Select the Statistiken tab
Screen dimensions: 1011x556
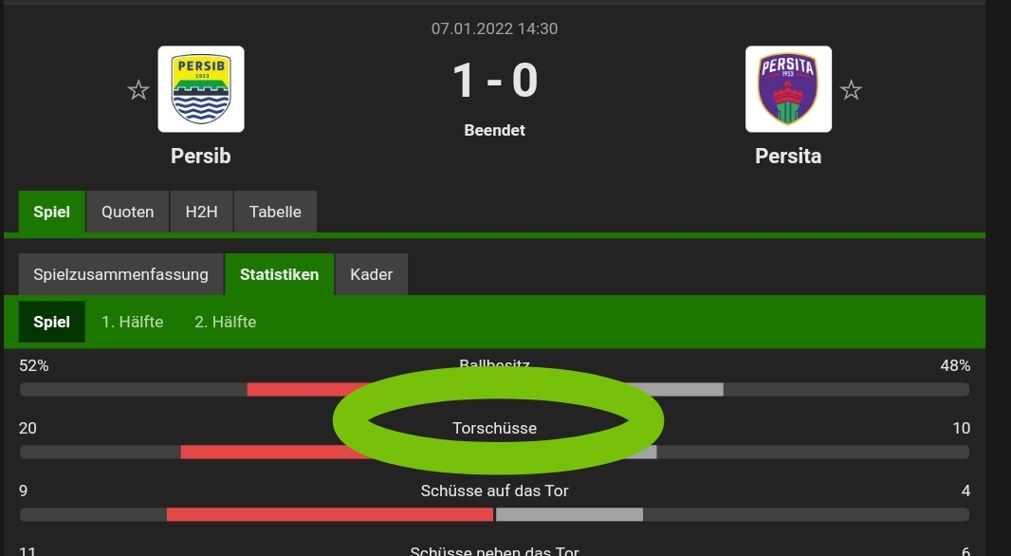279,274
